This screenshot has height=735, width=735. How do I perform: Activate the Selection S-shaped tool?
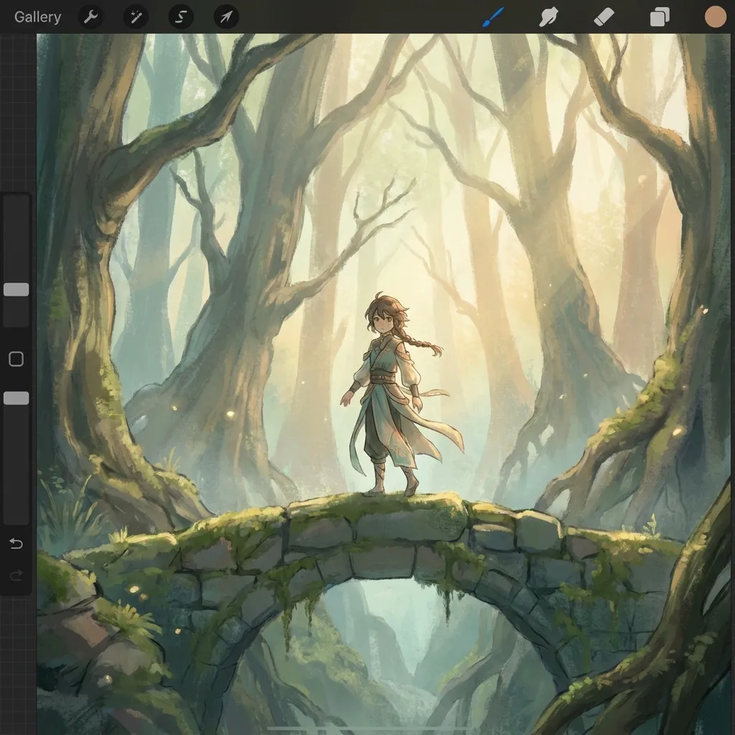[x=180, y=17]
